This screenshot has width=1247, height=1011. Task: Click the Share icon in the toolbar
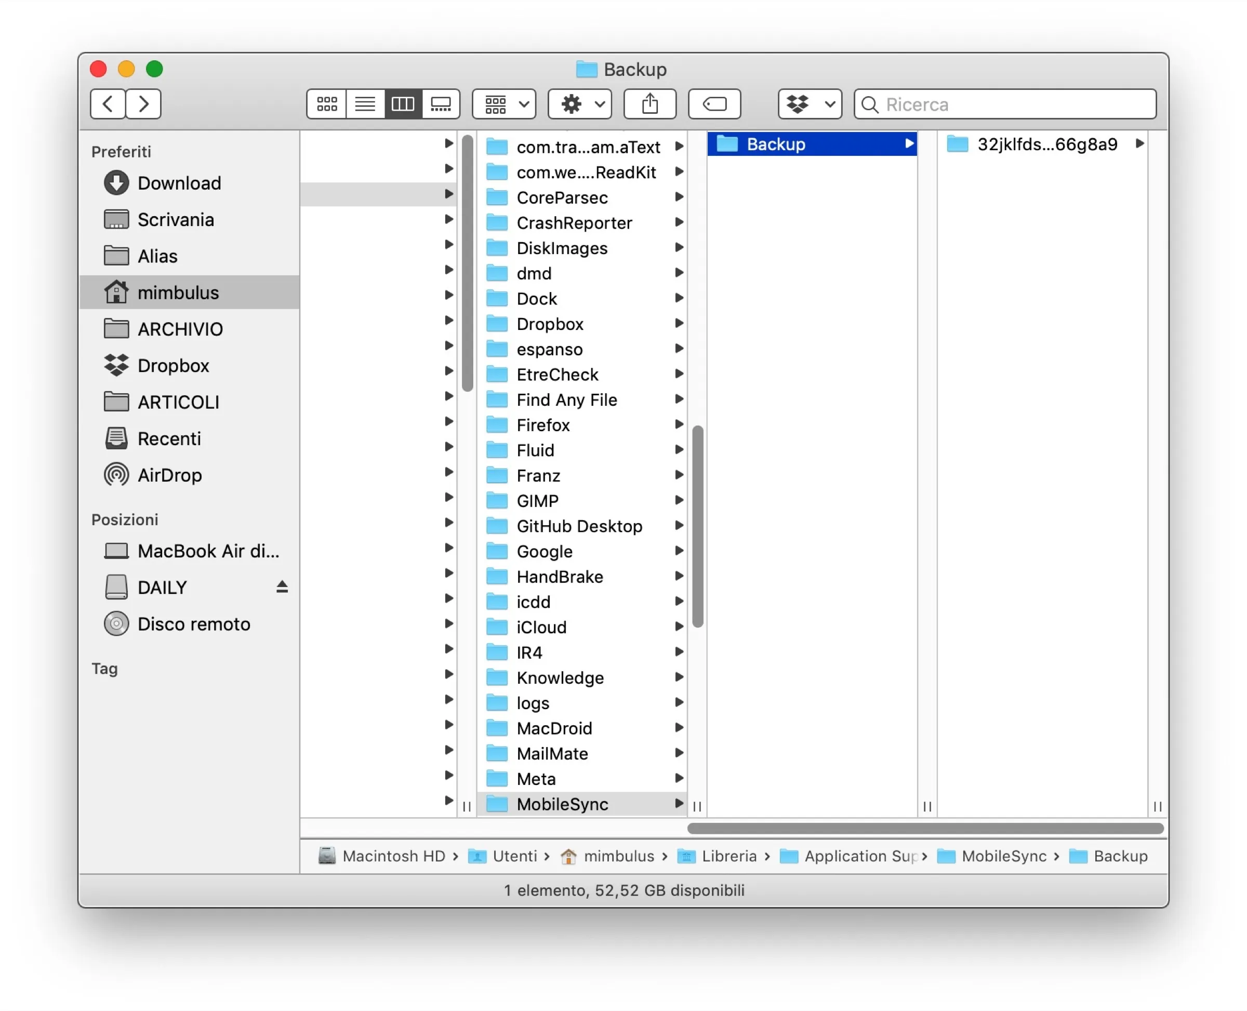tap(649, 104)
